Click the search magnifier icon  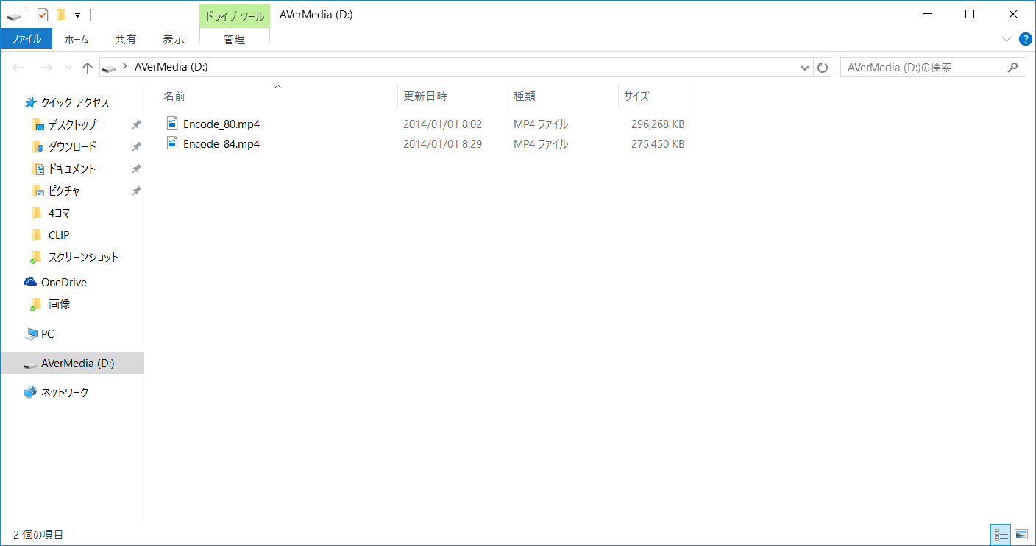click(x=1013, y=67)
